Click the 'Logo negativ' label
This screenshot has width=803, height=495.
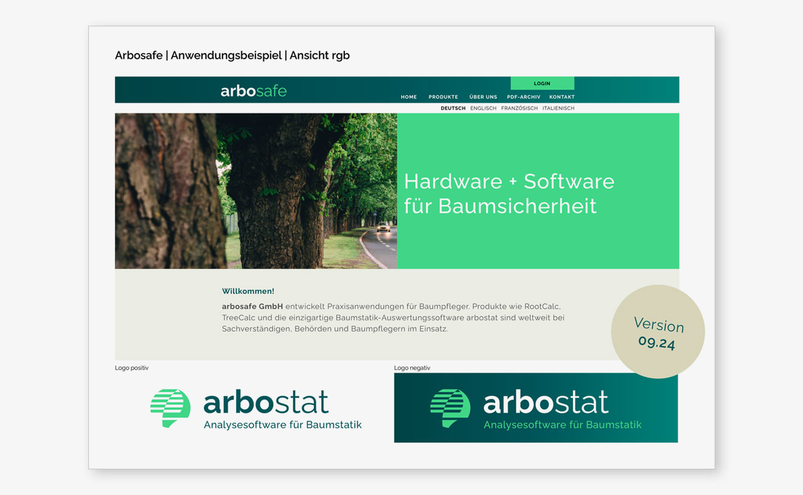coord(412,368)
